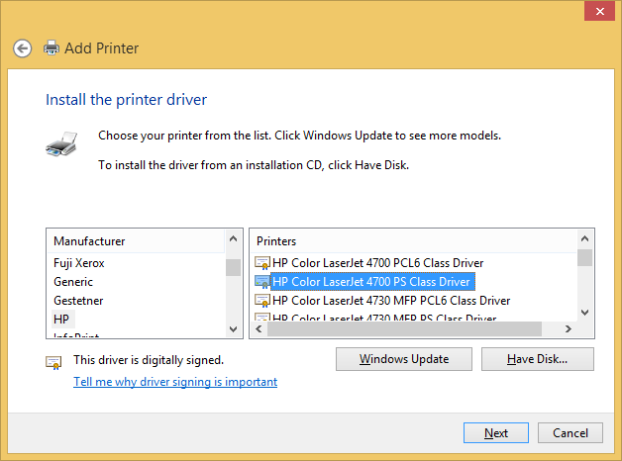
Task: Open the driver signing importance link
Action: (175, 382)
